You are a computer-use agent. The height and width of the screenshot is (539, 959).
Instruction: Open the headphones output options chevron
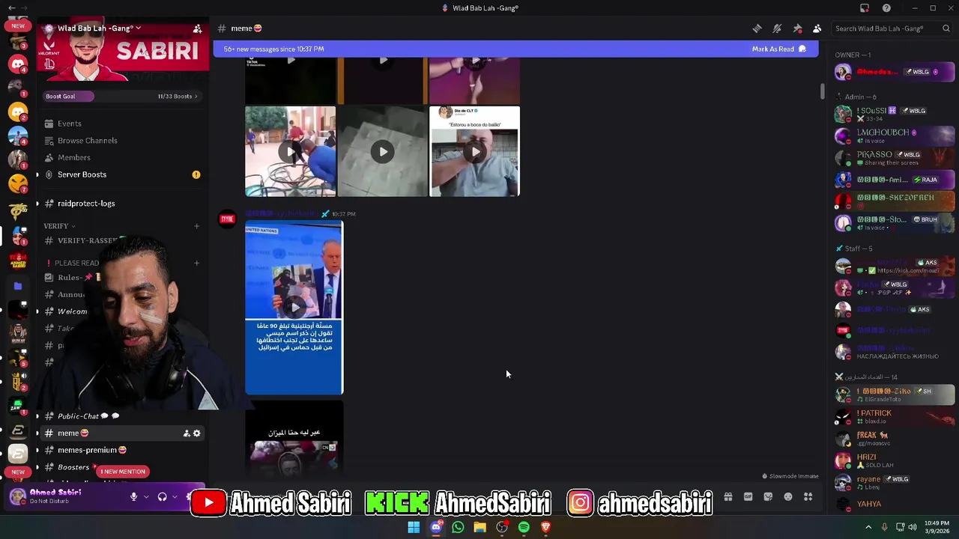click(175, 497)
